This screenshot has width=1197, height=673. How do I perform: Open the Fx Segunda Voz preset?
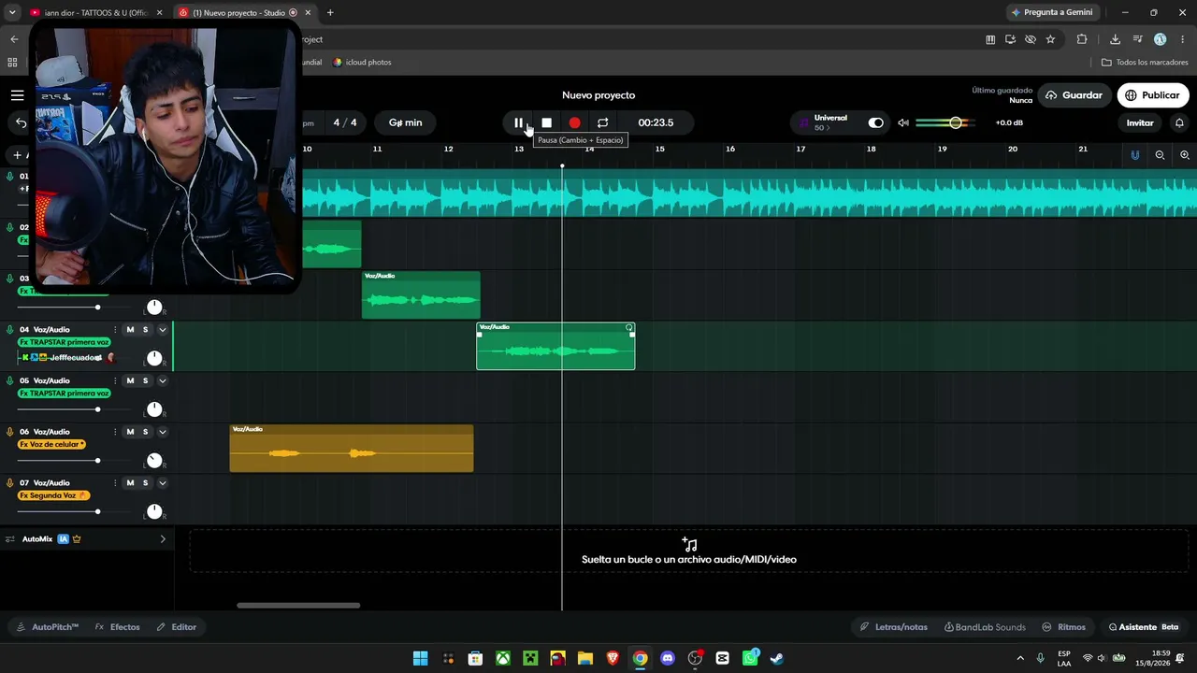[x=53, y=495]
